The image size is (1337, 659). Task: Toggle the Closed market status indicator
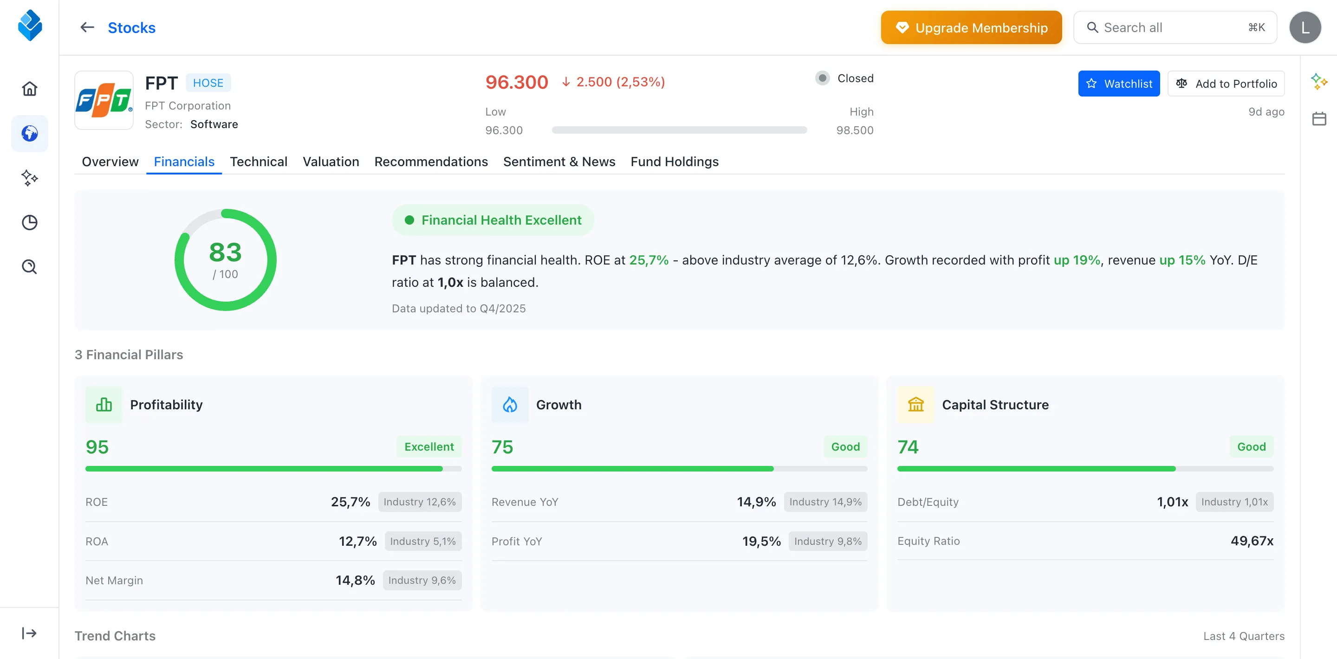(822, 78)
